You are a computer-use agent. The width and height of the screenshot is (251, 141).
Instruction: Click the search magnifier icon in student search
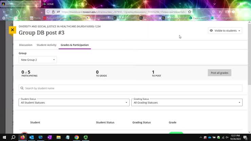(x=22, y=88)
